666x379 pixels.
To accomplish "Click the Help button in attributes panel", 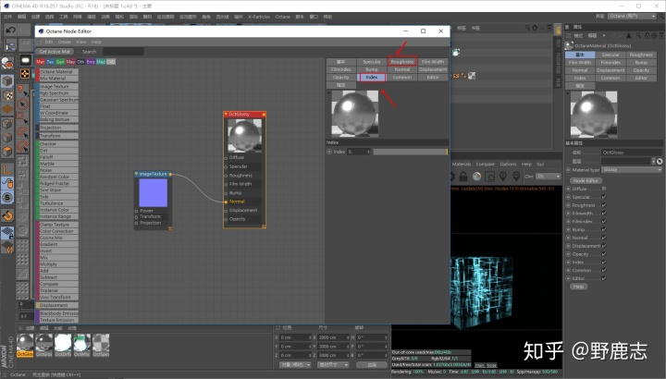I will (x=578, y=287).
